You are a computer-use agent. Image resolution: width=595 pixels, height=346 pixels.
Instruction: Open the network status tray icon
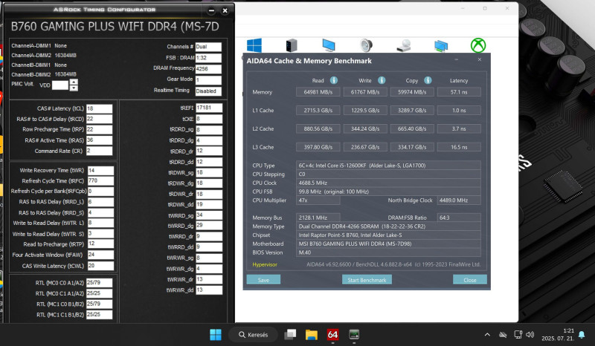(x=518, y=335)
